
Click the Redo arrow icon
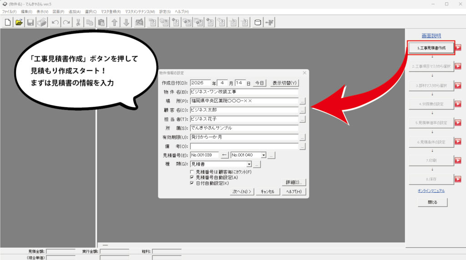coord(66,22)
